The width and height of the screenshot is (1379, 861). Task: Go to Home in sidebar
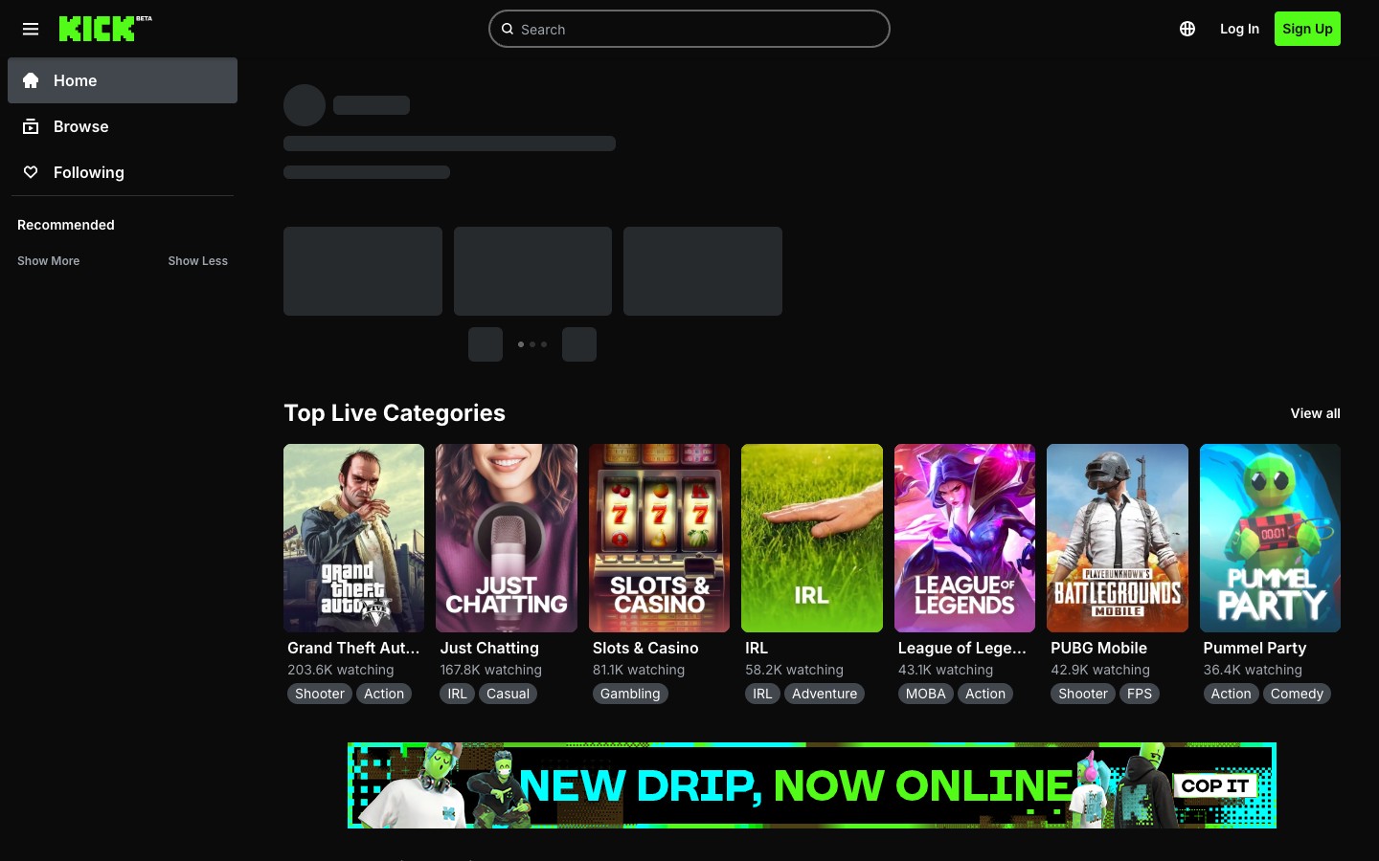click(x=123, y=80)
